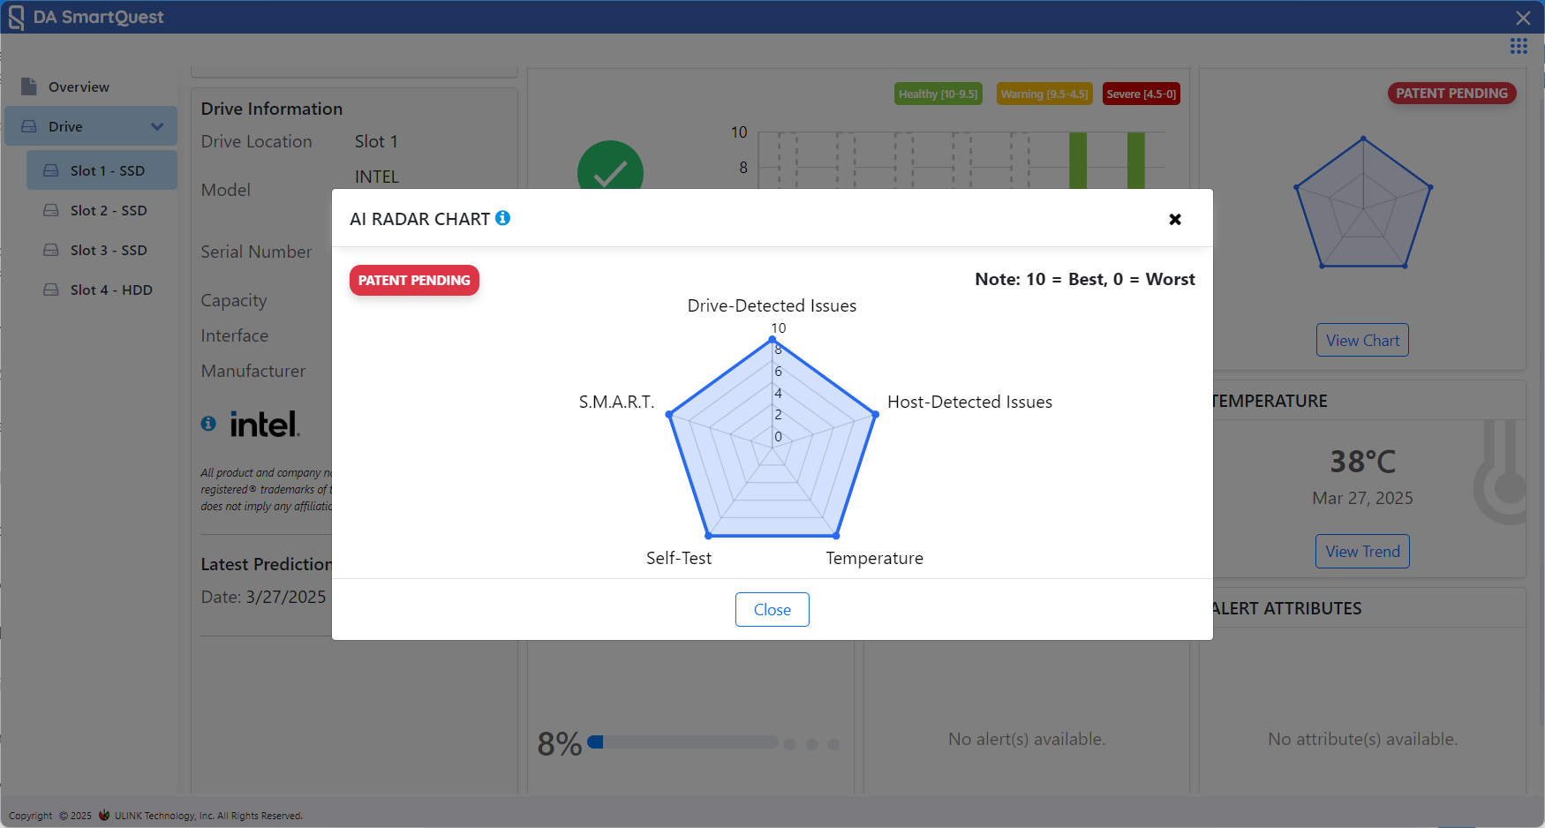Click the Drive-Detected Issues radar point
The height and width of the screenshot is (828, 1545).
tap(773, 339)
